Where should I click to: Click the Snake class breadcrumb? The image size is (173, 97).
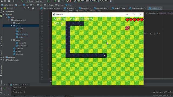click(69, 5)
